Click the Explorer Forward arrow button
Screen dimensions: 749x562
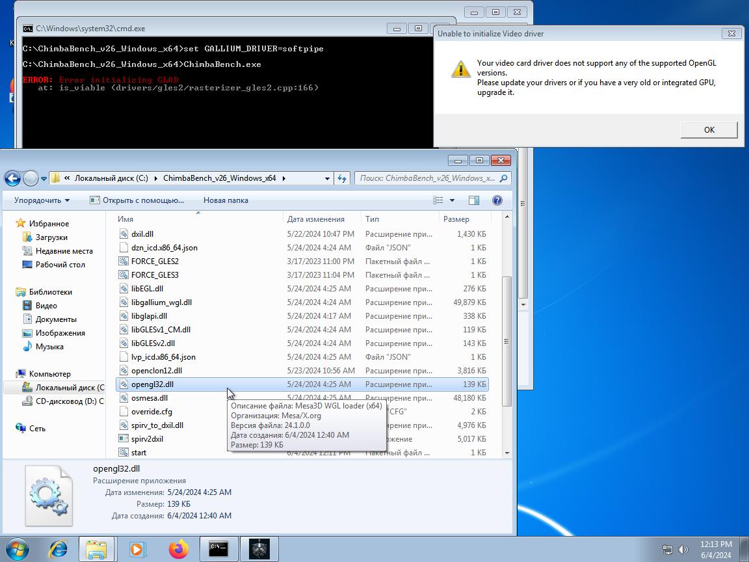pyautogui.click(x=31, y=178)
